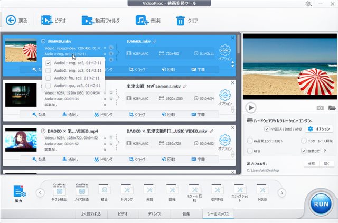Switch to ビデオ tab at bottom
This screenshot has width=338, height=223.
(x=123, y=213)
